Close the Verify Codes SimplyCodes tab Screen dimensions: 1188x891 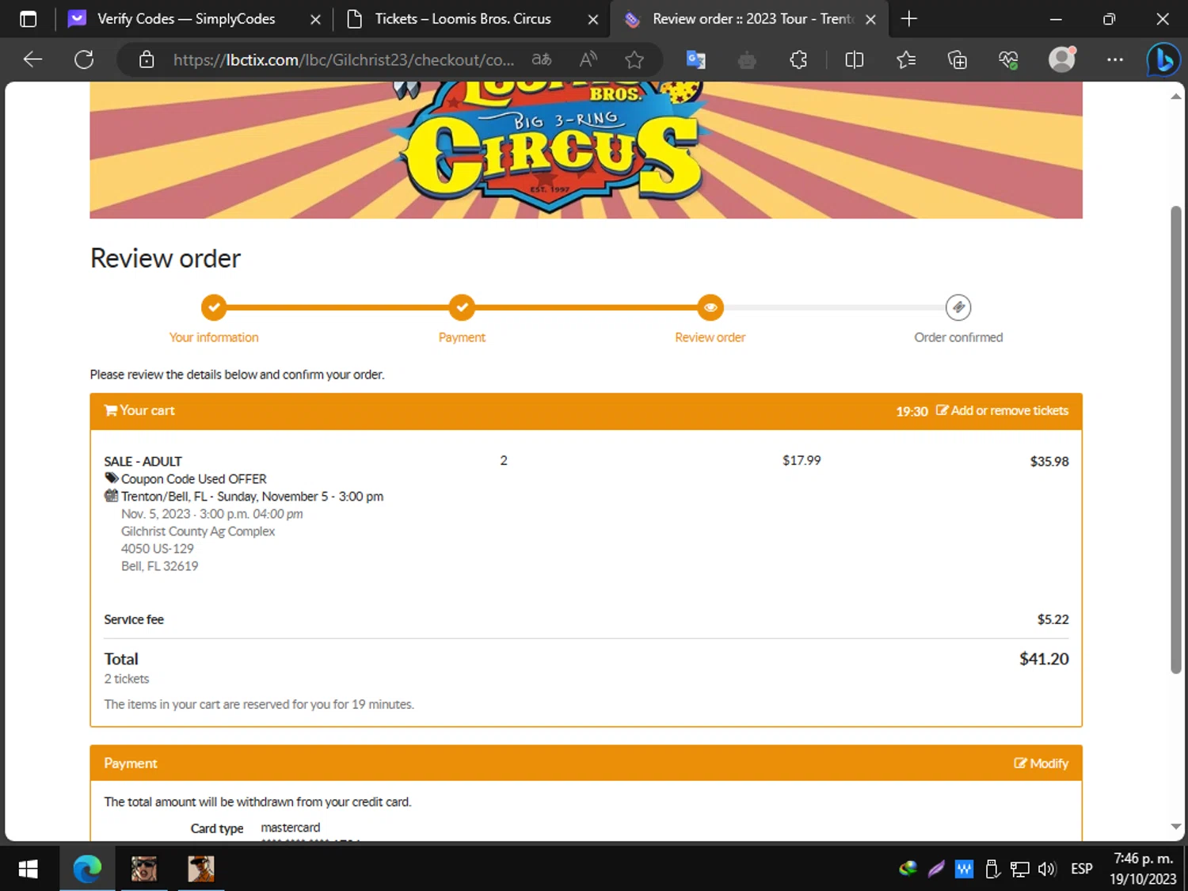(315, 19)
